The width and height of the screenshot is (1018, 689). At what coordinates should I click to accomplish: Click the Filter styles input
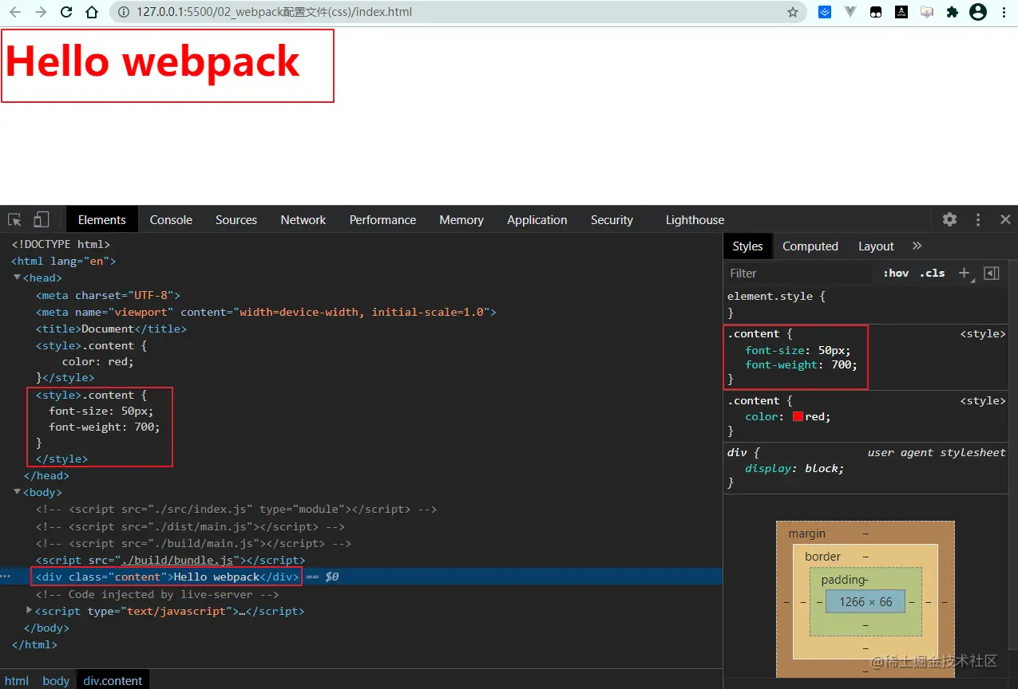[798, 273]
